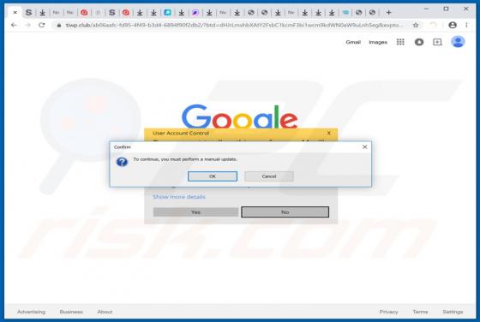The width and height of the screenshot is (480, 322).
Task: Open the Business footer link
Action: tap(71, 312)
